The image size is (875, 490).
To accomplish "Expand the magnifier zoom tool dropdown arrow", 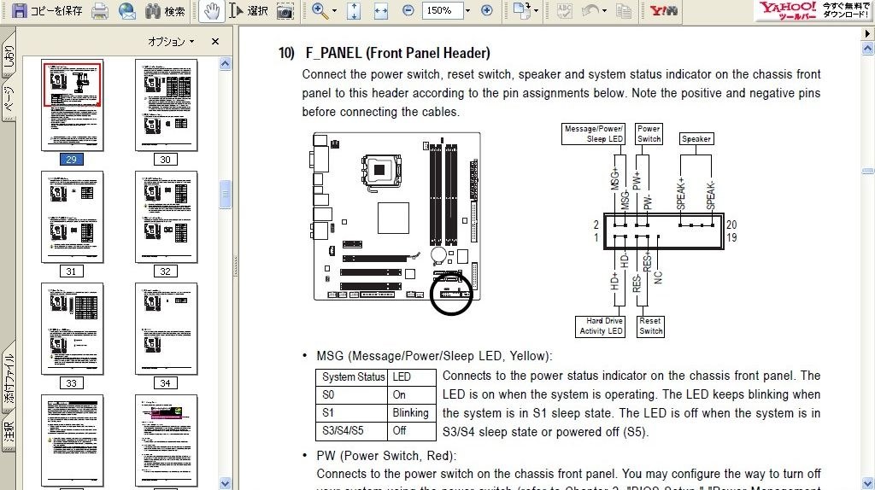I will click(334, 10).
